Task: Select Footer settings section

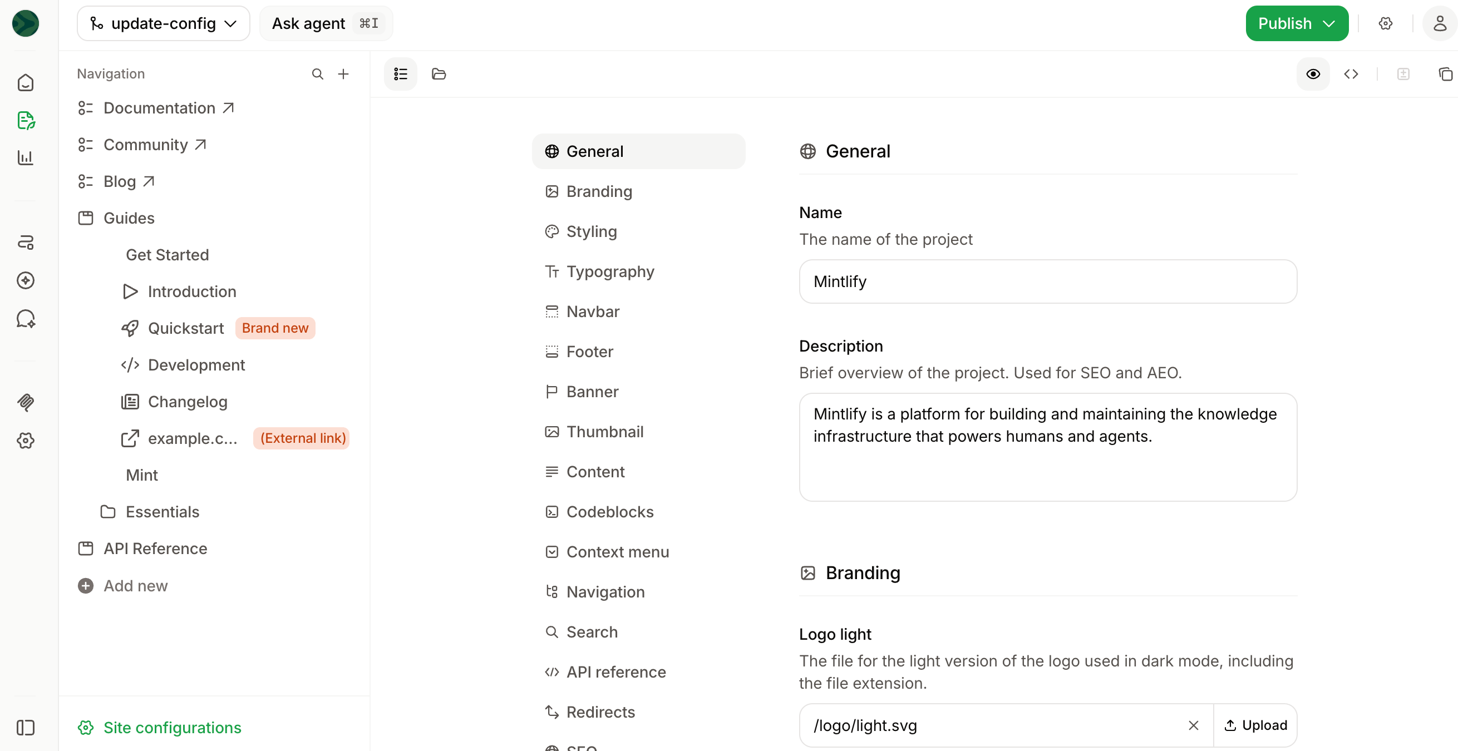Action: click(x=638, y=352)
